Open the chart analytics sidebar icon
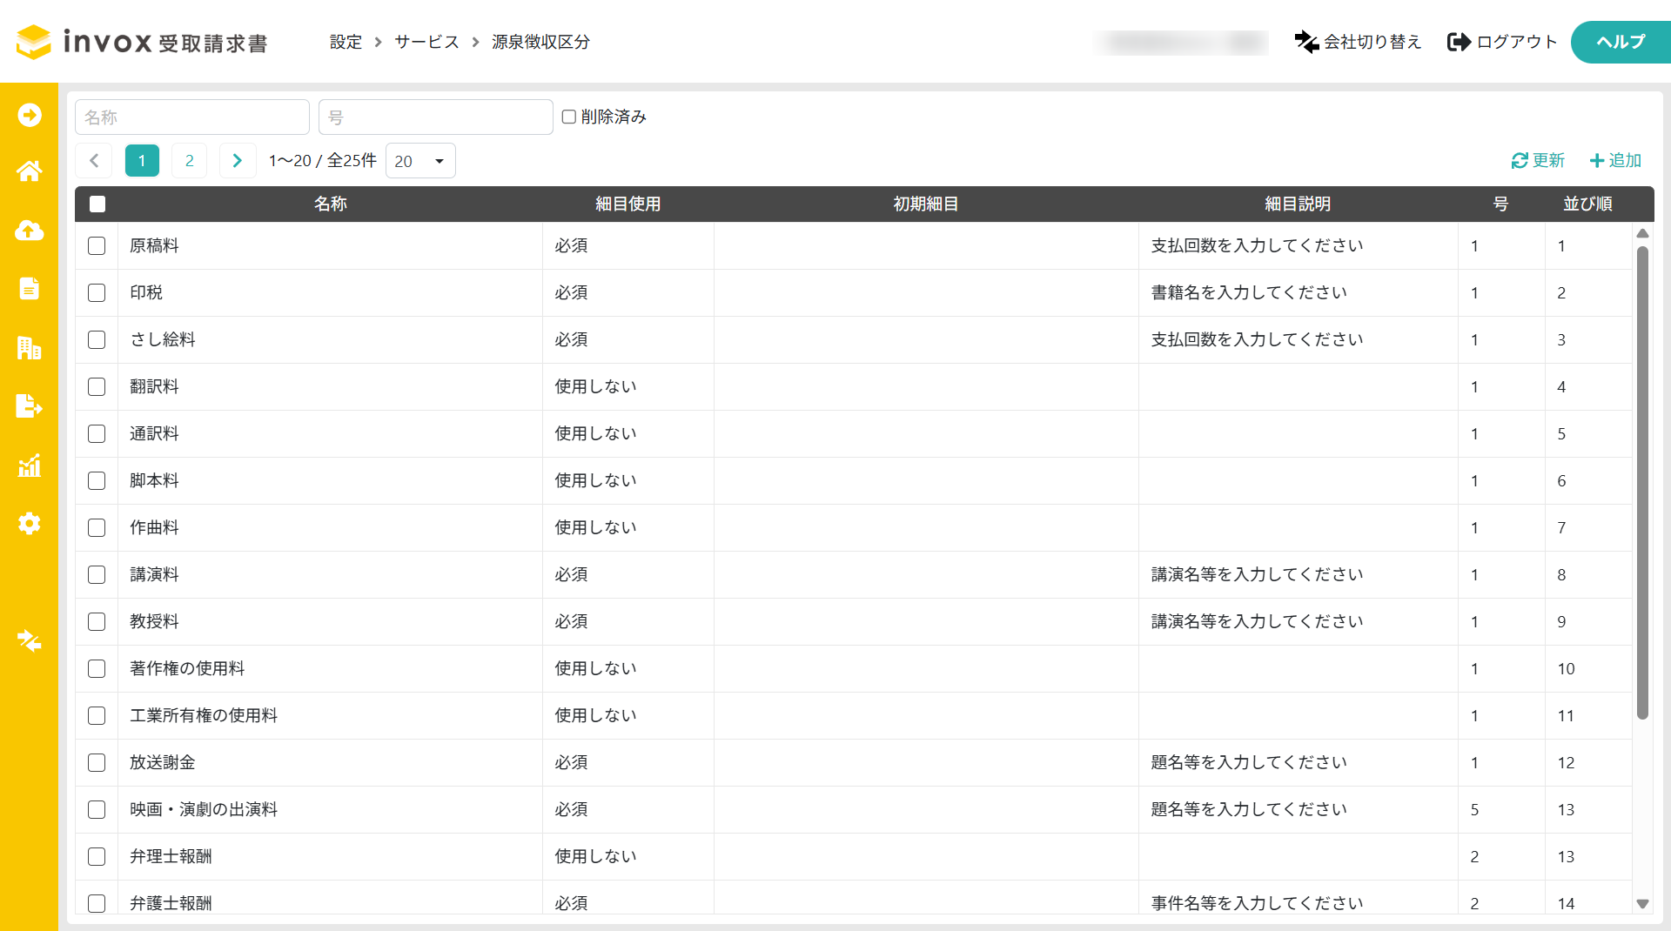1671x931 pixels. point(29,465)
